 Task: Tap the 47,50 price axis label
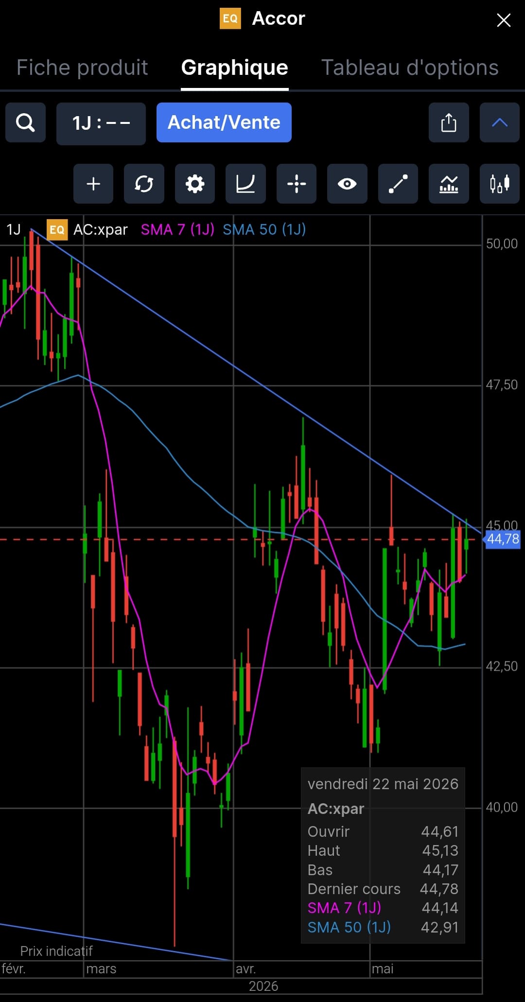502,385
